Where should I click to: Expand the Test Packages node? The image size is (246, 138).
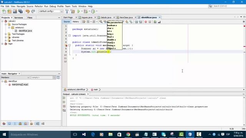click(6, 34)
